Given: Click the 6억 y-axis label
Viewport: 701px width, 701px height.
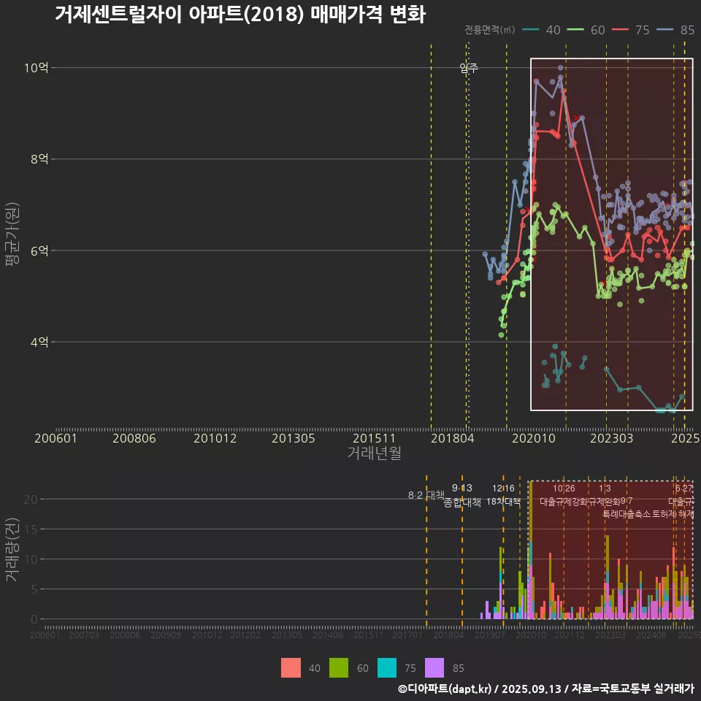Looking at the screenshot, I should click(39, 250).
